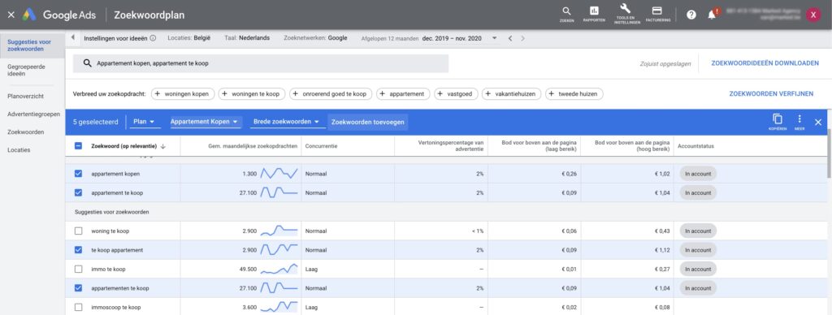
Task: Check the 'immo te koop' keyword checkbox
Action: [79, 269]
